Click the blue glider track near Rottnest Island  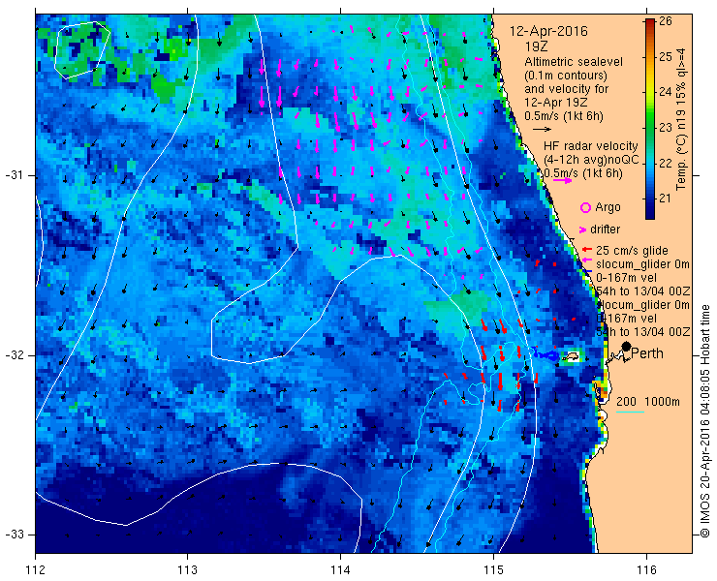click(546, 355)
